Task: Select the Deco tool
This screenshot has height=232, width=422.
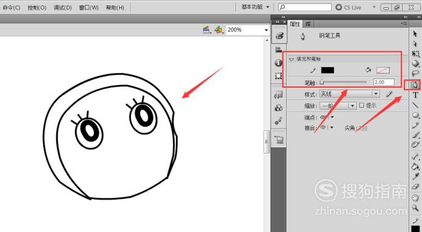Action: (x=415, y=145)
